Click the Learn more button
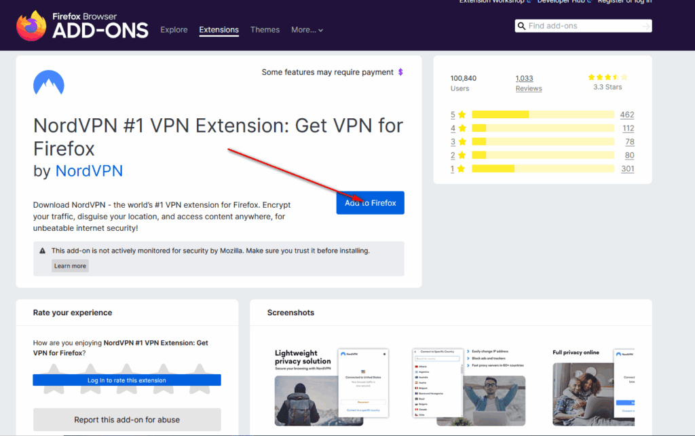 70,266
